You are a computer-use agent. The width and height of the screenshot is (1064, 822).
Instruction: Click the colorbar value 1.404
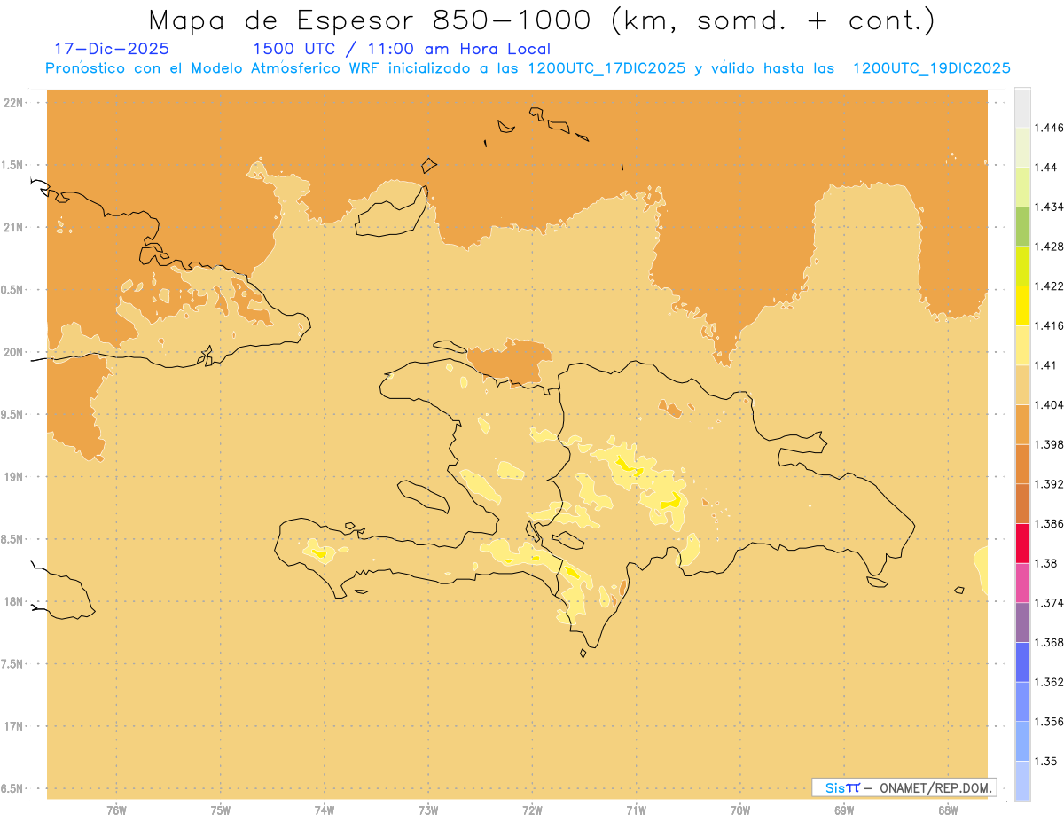[1049, 404]
